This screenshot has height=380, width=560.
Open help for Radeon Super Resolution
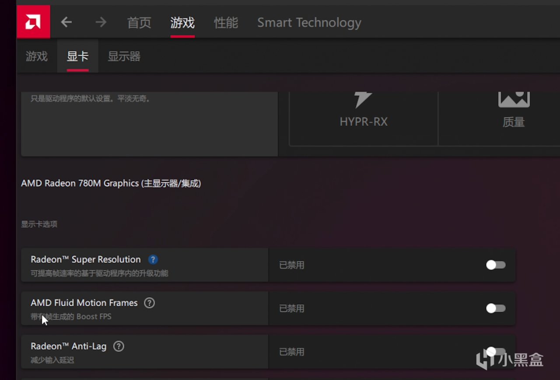[153, 259]
